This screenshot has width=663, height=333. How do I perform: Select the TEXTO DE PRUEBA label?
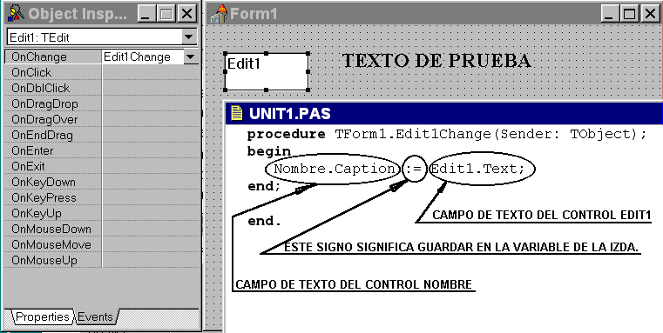[436, 61]
